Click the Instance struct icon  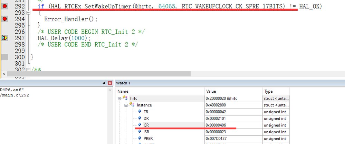click(132, 105)
